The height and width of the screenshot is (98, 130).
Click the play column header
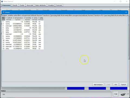click(x=41, y=19)
